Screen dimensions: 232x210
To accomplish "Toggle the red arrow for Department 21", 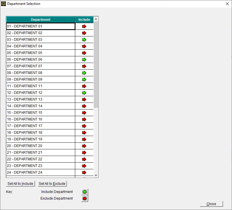I will pyautogui.click(x=84, y=153).
